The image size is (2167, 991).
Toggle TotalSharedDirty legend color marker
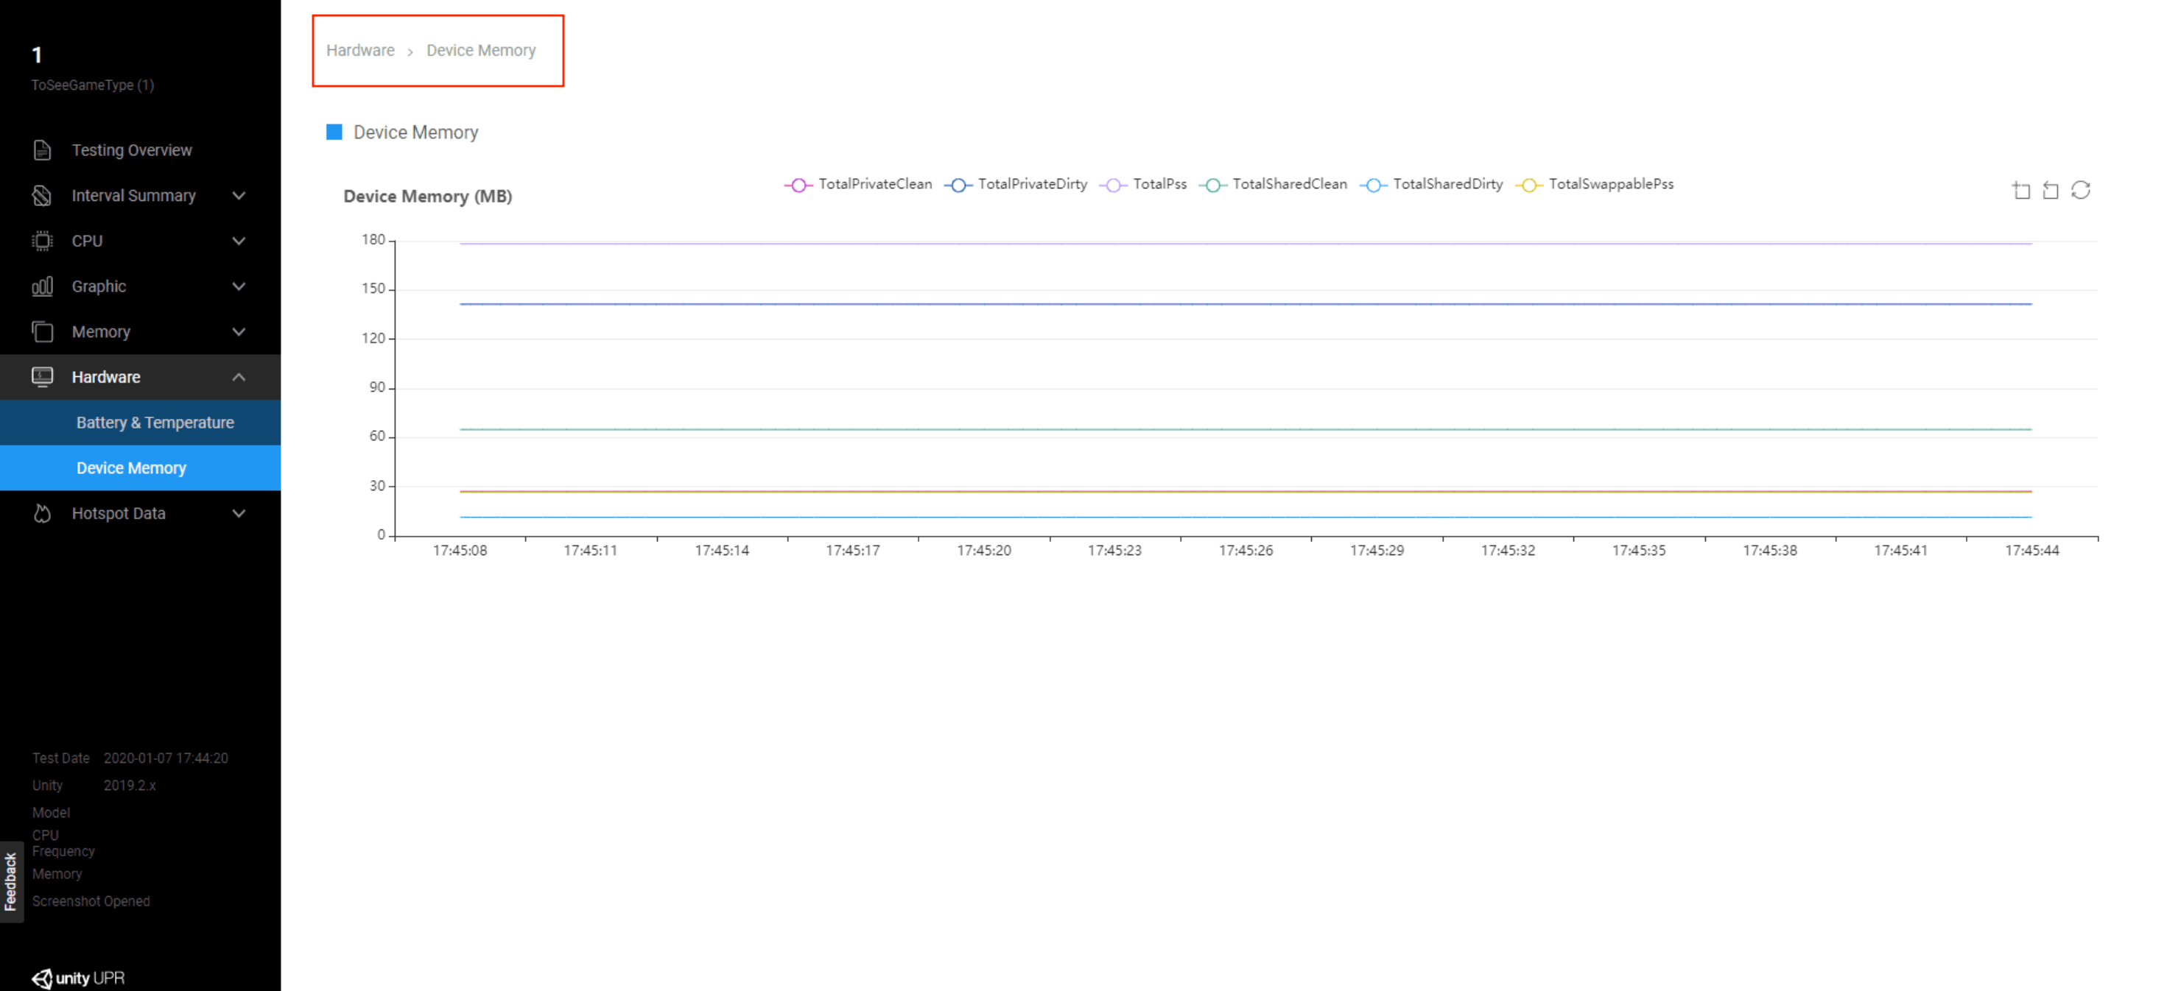click(x=1373, y=185)
